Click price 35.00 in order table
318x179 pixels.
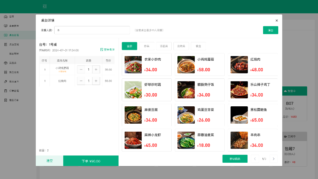pyautogui.click(x=108, y=69)
